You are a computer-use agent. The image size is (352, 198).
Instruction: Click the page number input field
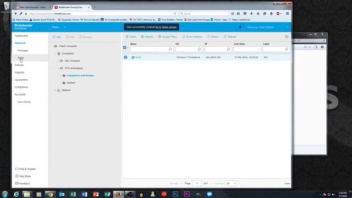[x=197, y=183]
